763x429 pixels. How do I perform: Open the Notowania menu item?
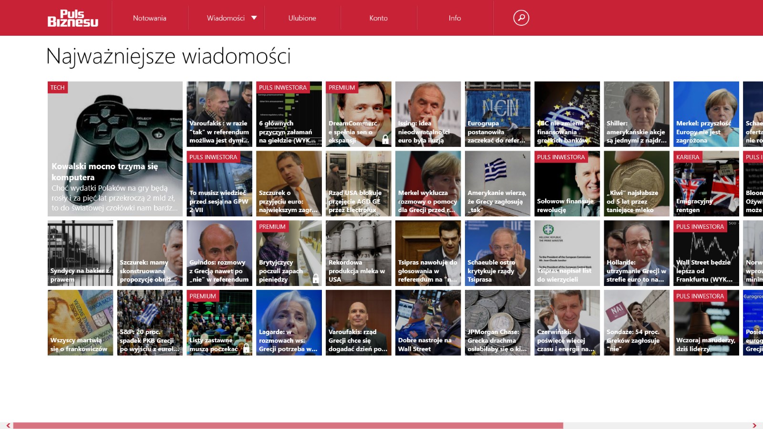pyautogui.click(x=150, y=18)
